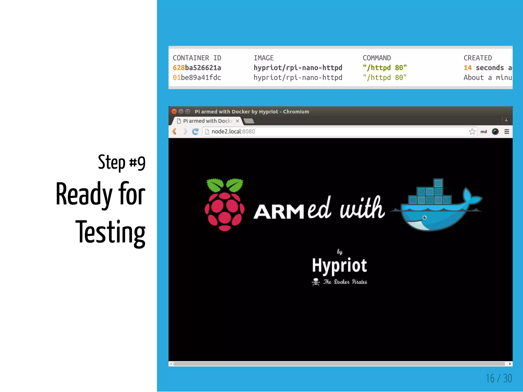Click the COMMAND column header
The image size is (523, 392).
(377, 58)
